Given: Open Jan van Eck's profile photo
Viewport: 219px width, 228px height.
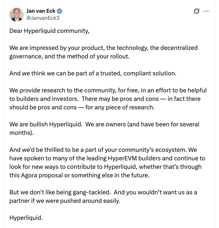Looking at the screenshot, I should tap(17, 15).
